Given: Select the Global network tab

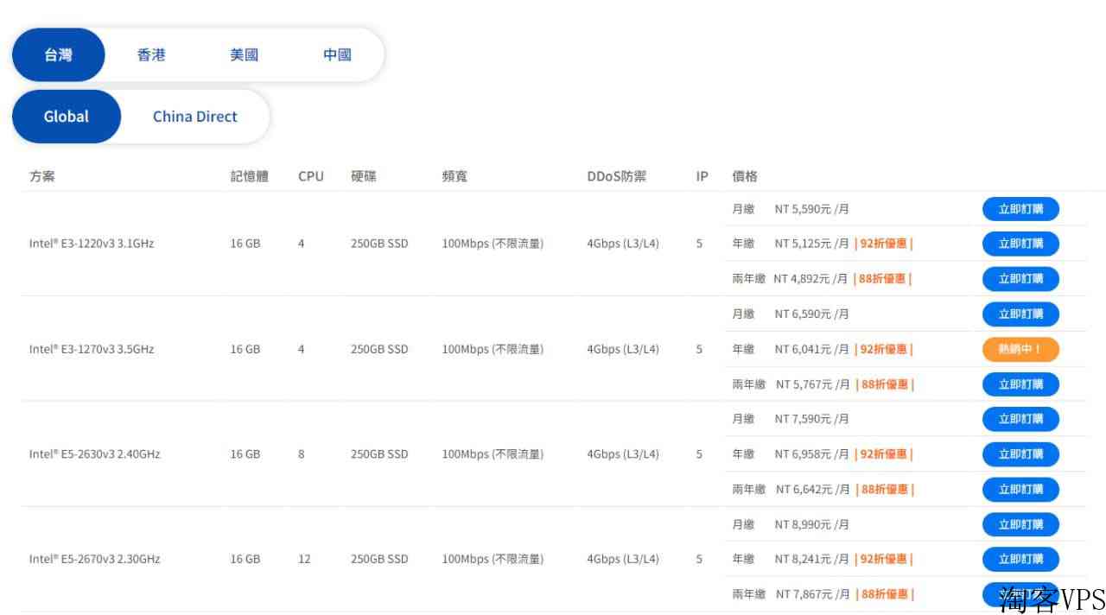Looking at the screenshot, I should pos(67,117).
